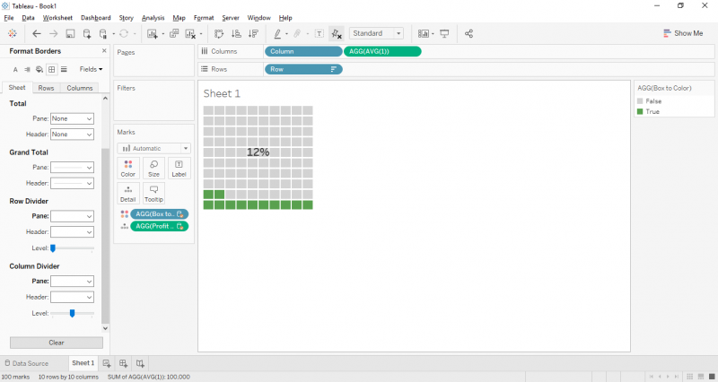Click the Clear Sheet toolbar icon

[192, 34]
